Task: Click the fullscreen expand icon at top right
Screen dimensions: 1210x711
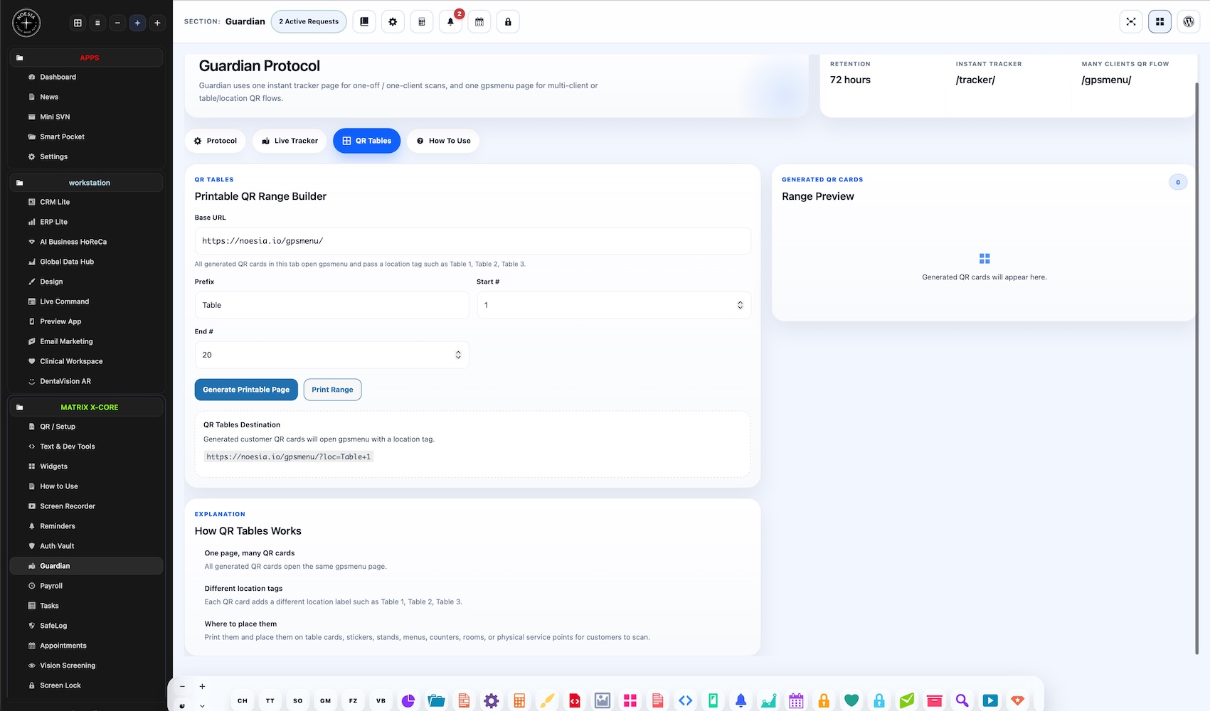Action: pyautogui.click(x=1131, y=22)
